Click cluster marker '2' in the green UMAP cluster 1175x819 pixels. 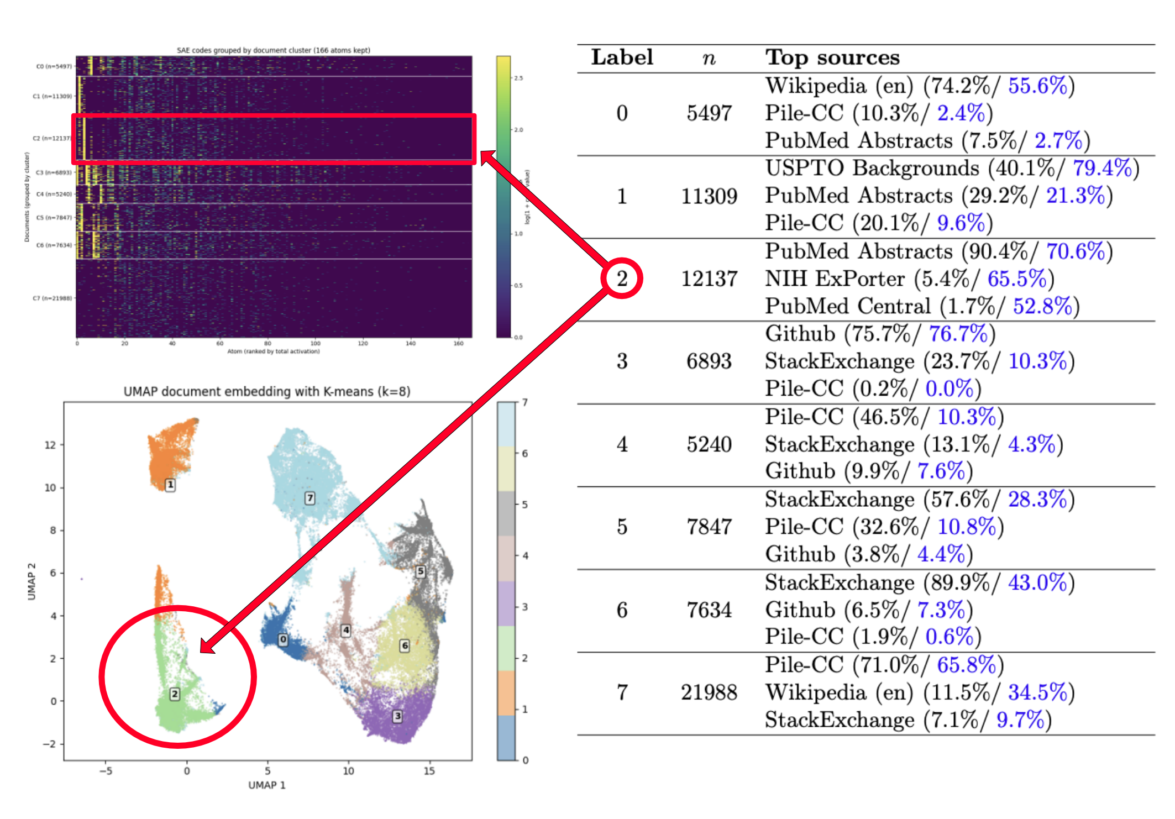tap(175, 694)
